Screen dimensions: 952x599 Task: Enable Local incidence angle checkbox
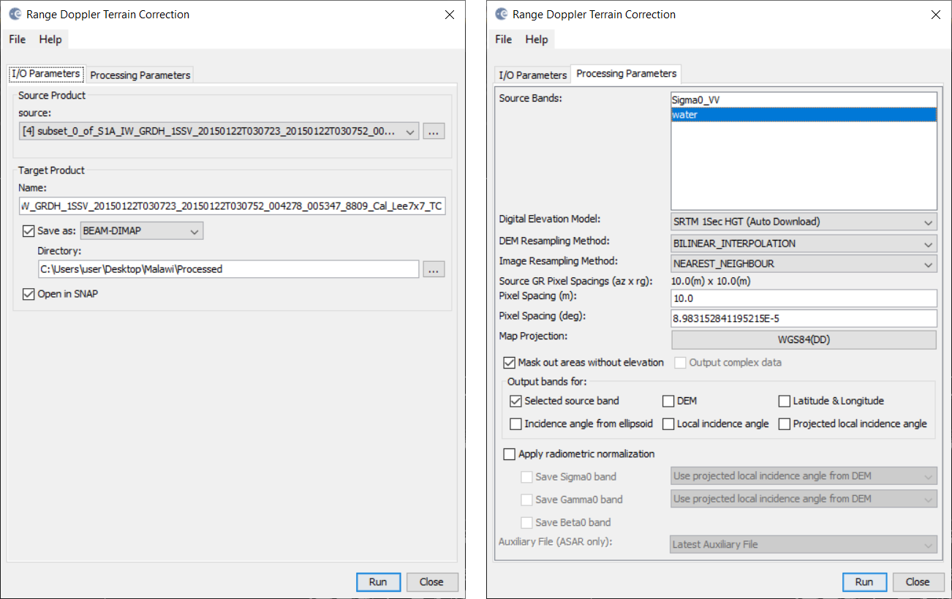668,423
